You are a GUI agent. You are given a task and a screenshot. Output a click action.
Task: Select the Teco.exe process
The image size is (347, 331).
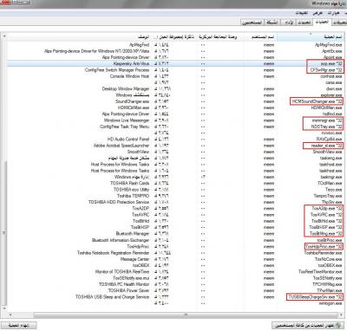pos(334,190)
